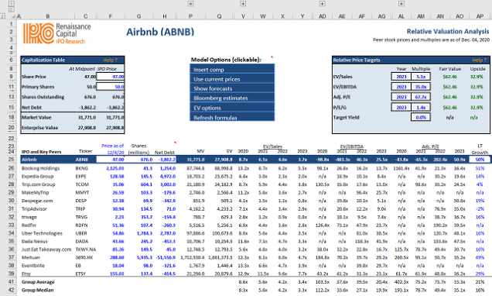Select column header AP
Screen dimensions: 492x296
click(480, 16)
